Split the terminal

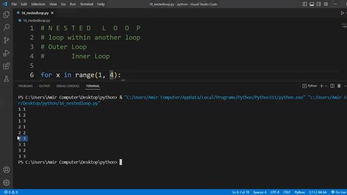tap(332, 86)
